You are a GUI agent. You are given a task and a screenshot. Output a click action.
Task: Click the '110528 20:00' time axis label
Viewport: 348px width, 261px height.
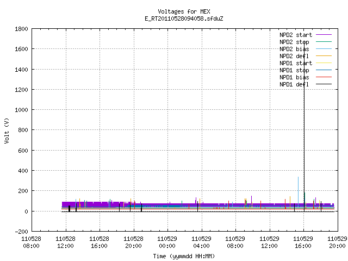pyautogui.click(x=133, y=243)
